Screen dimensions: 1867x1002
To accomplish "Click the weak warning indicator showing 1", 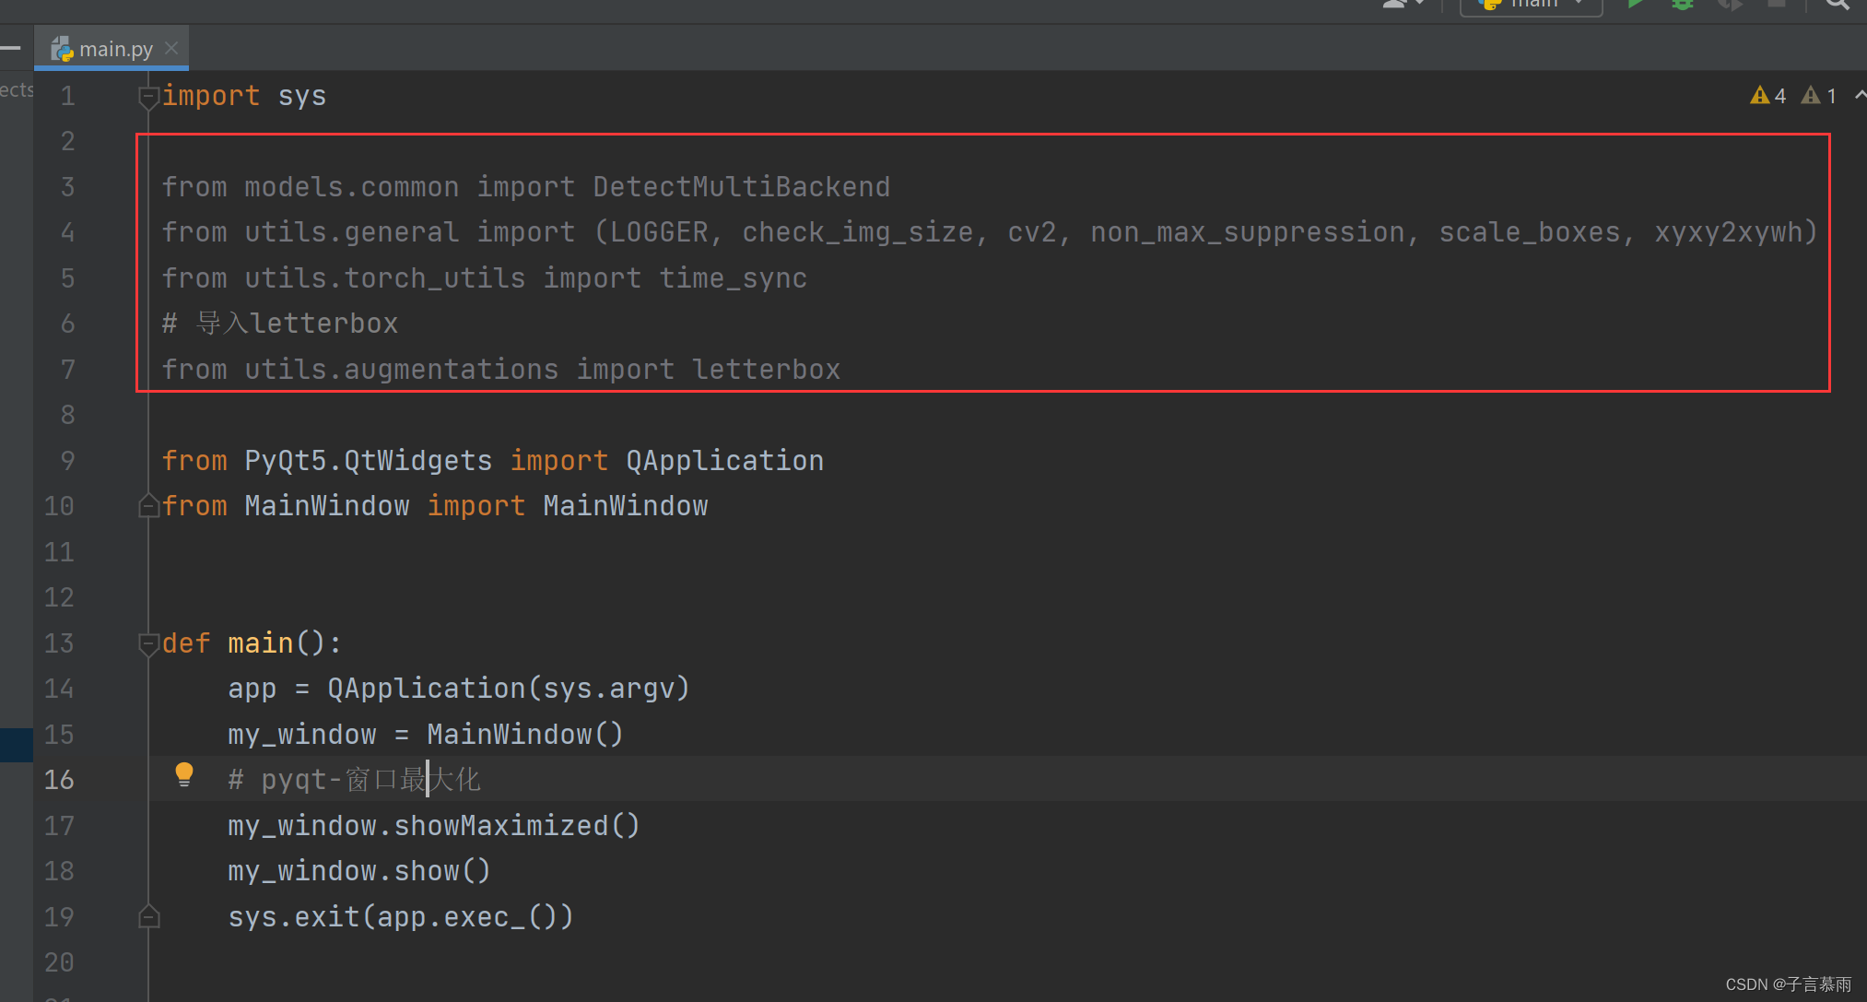I will pos(1819,96).
